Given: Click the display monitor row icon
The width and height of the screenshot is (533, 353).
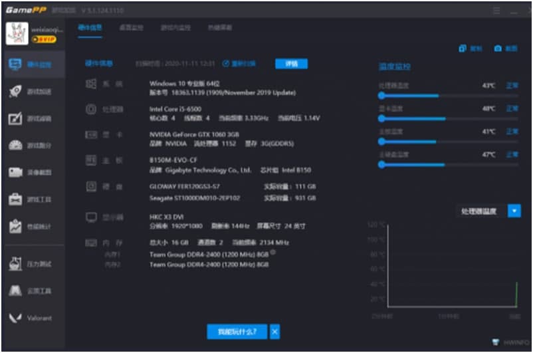Looking at the screenshot, I should [x=91, y=217].
